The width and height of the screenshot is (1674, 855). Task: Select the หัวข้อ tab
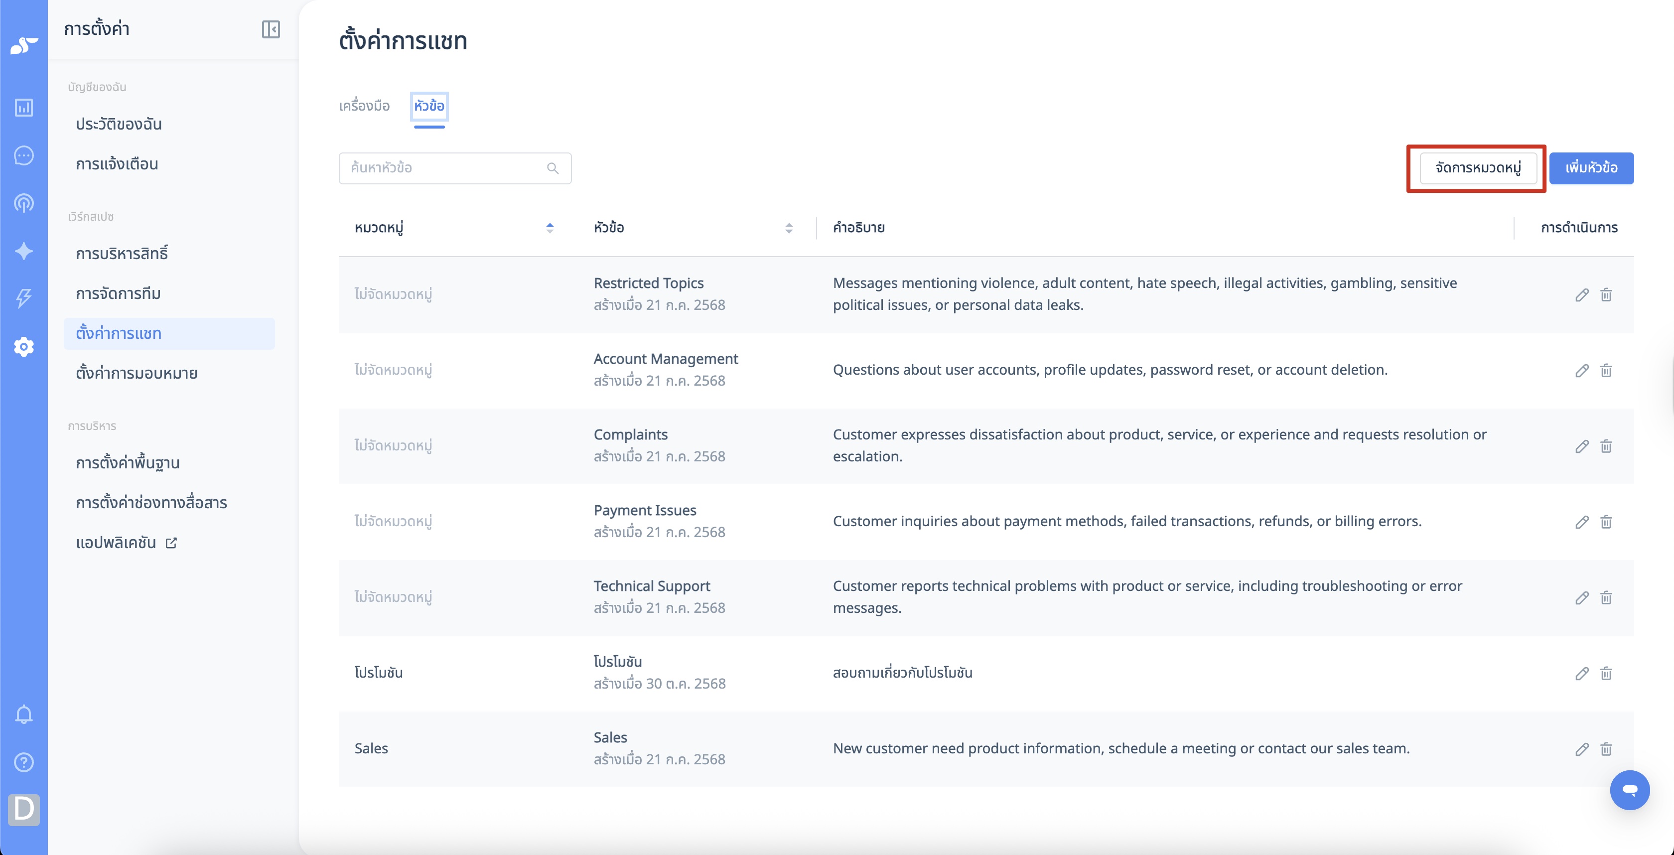click(x=429, y=106)
